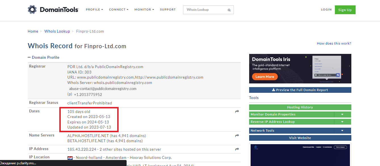This screenshot has width=380, height=166.
Task: Click abuse-contact@publicdomainregistry.com email text
Action: 103,89
